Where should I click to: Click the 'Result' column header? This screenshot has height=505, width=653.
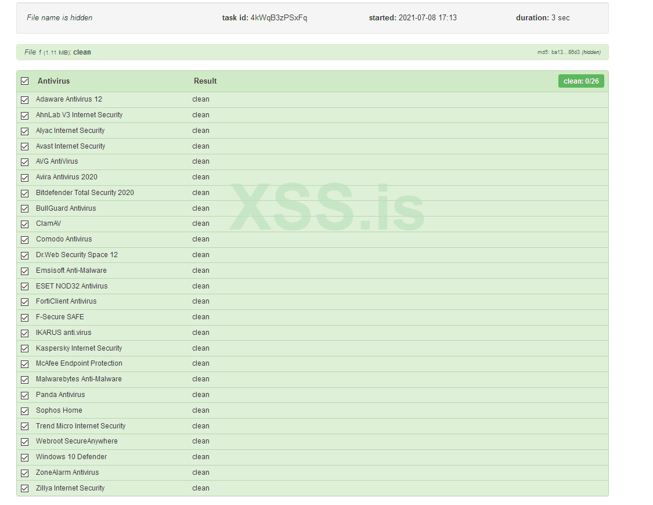pyautogui.click(x=205, y=81)
